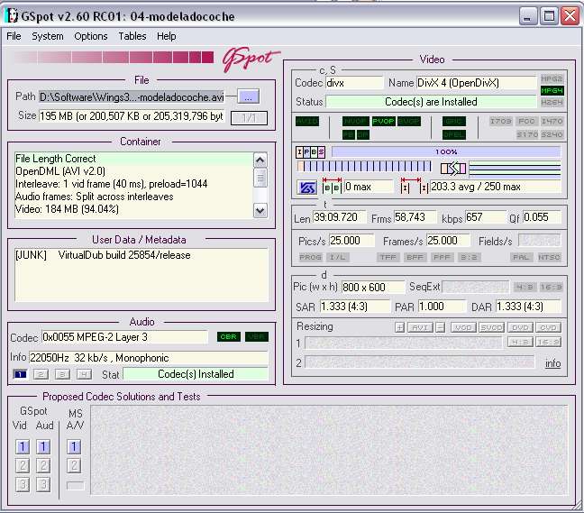Click the Container scrollbar thumb
584x513 pixels.
(x=260, y=179)
